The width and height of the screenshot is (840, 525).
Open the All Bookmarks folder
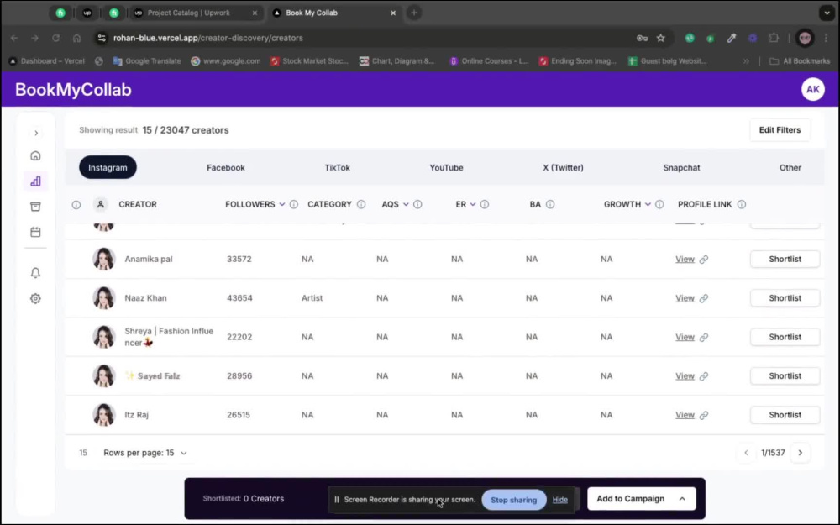799,61
